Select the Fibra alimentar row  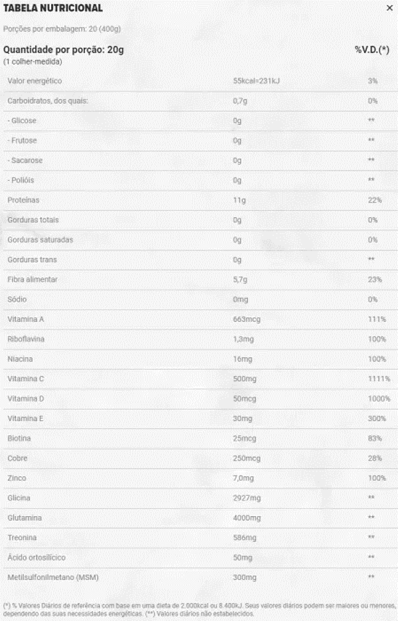point(200,280)
